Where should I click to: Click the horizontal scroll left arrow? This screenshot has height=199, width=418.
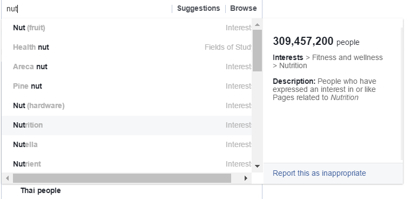[x=8, y=178]
